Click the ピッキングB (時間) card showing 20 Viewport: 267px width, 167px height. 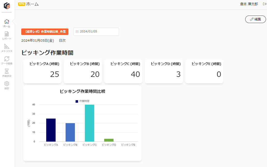tap(83, 71)
